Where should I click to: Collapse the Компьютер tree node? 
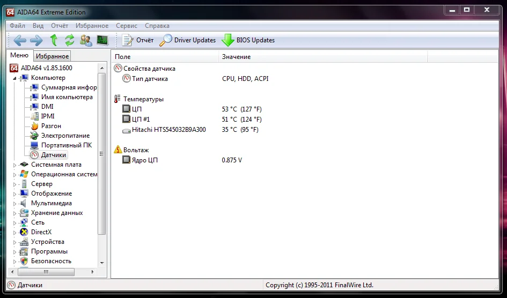14,78
